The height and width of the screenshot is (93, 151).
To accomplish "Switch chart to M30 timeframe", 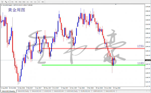I will [x=24, y=2].
